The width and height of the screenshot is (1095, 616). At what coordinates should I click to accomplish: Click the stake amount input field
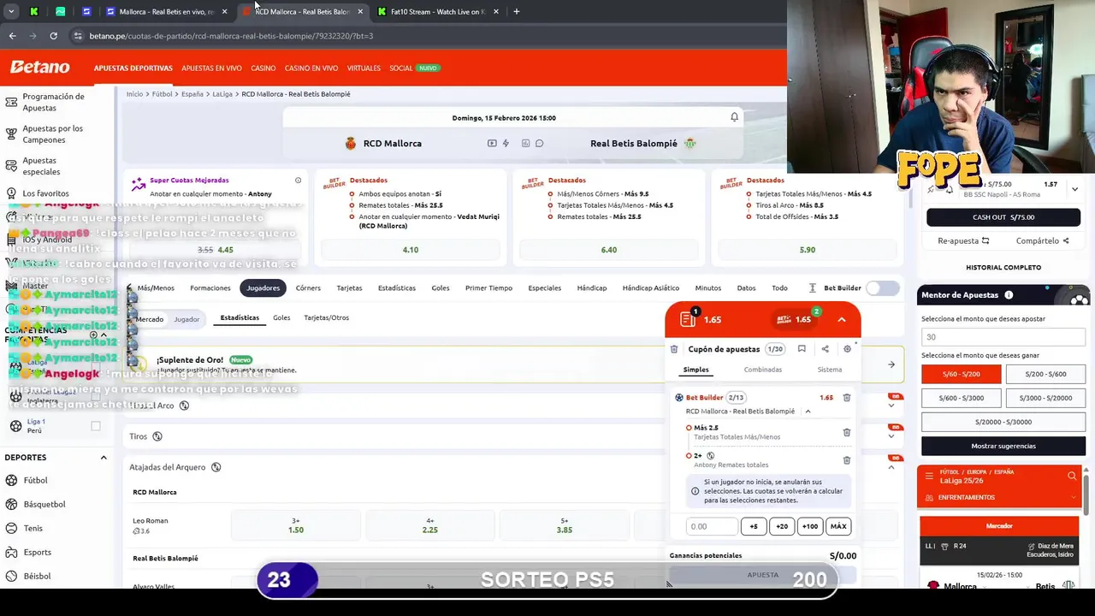tap(711, 527)
